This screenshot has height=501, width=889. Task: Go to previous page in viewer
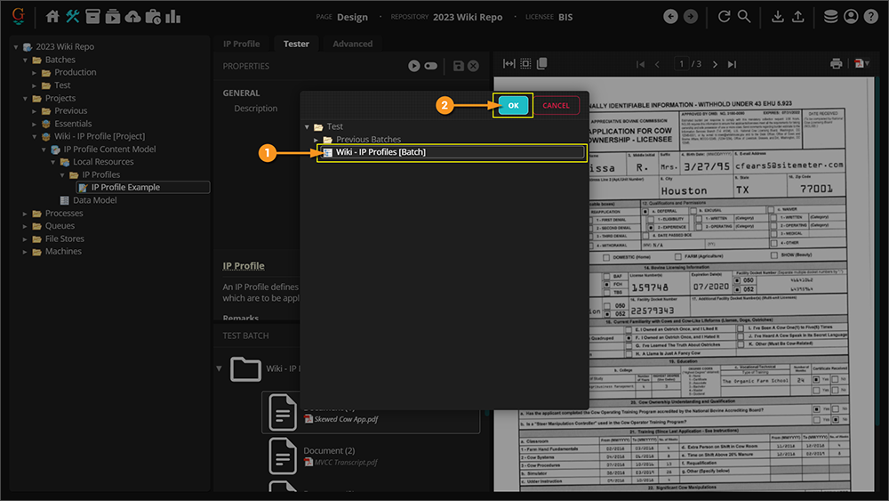[657, 64]
